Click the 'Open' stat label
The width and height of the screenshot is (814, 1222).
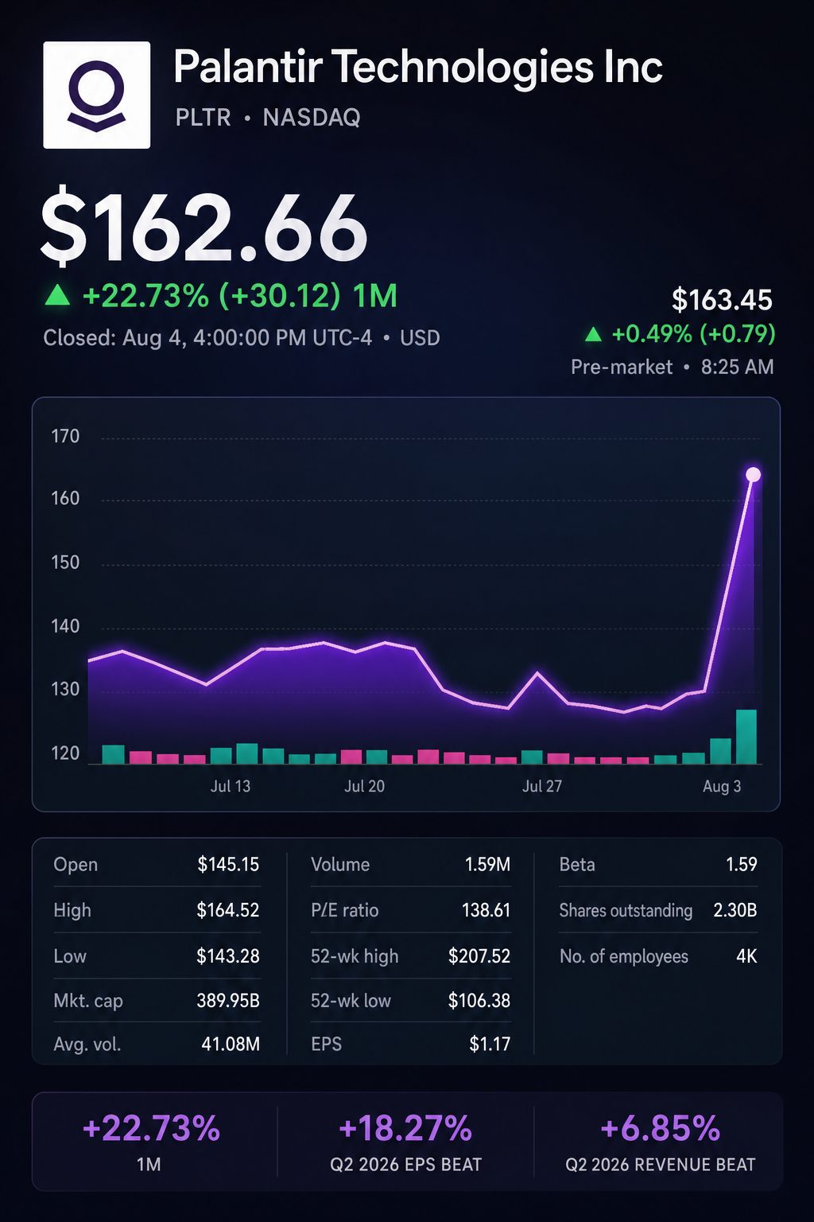(x=76, y=865)
